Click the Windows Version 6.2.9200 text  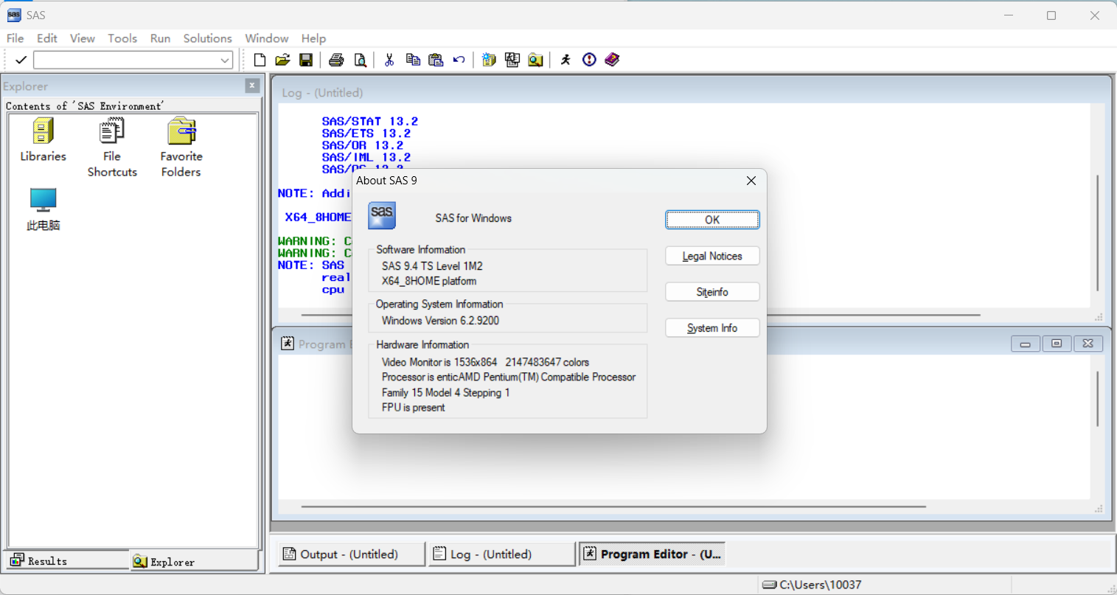(440, 321)
